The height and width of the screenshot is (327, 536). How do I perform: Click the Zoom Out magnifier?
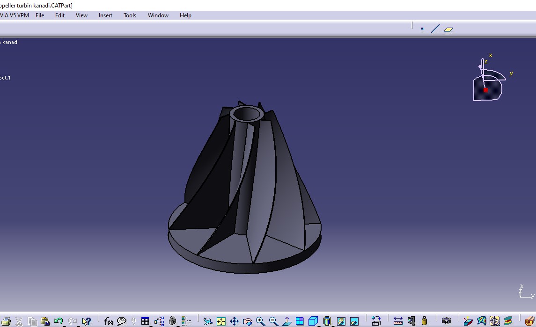(273, 321)
